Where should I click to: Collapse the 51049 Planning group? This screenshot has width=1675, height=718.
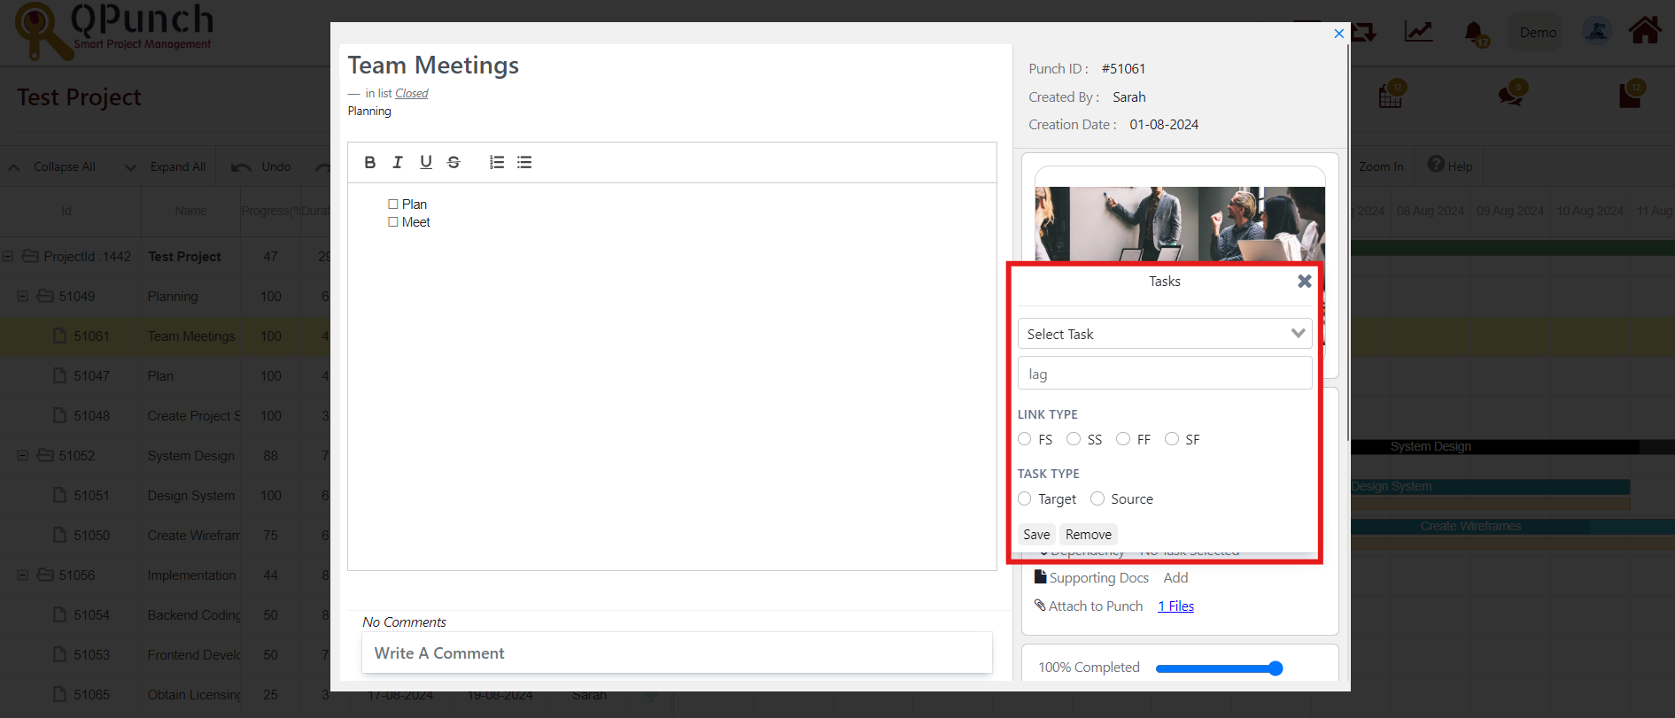pyautogui.click(x=22, y=296)
